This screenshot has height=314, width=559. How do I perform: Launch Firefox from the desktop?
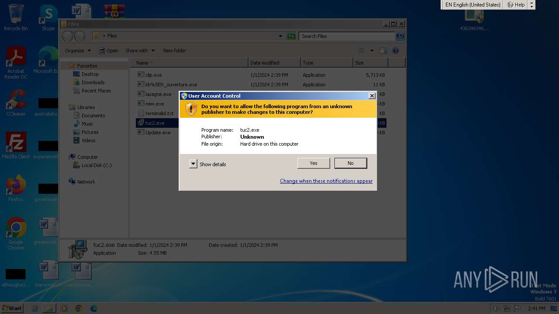pos(16,188)
